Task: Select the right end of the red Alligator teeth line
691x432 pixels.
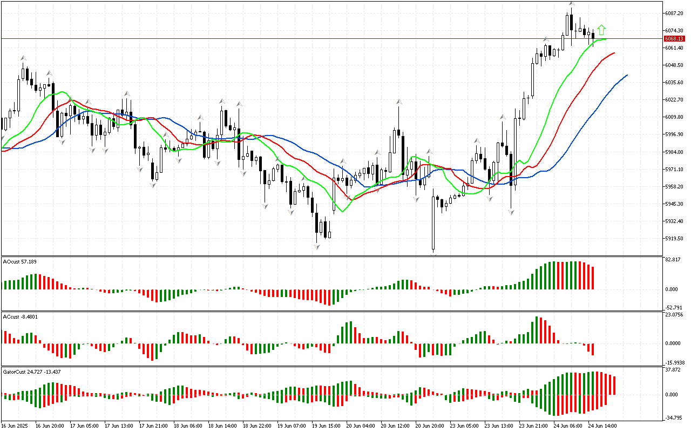Action: coord(614,53)
